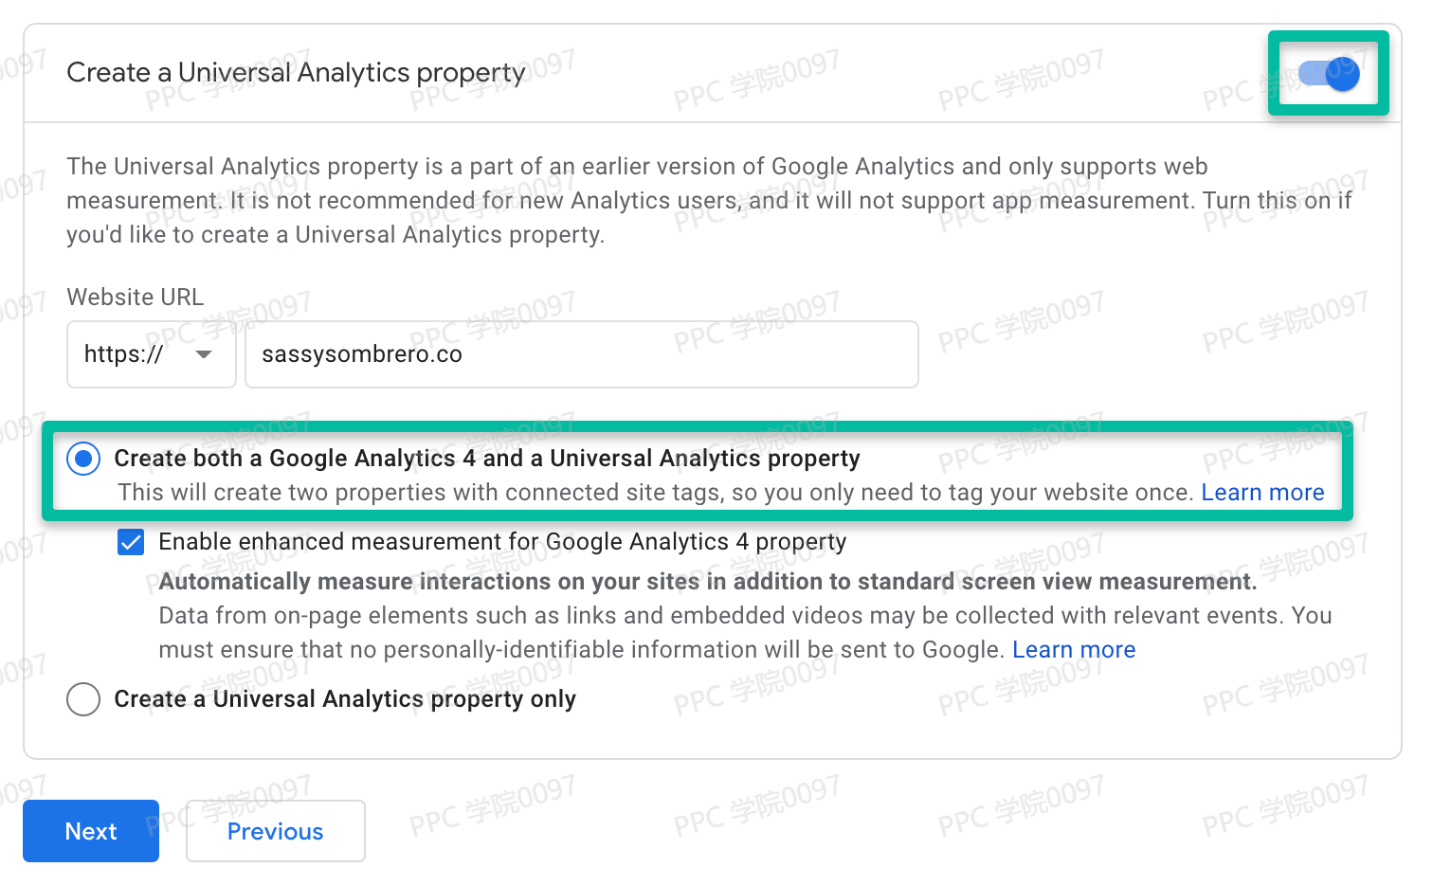Screen dimensions: 1433x885
Task: Click the 'Create a Universal Analytics property' heading
Action: (296, 73)
